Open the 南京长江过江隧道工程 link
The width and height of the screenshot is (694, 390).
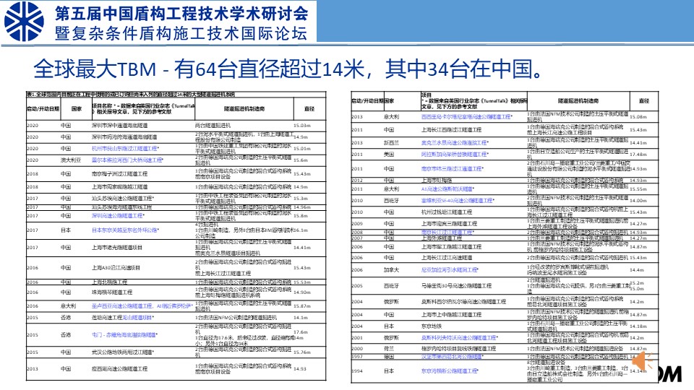click(447, 232)
